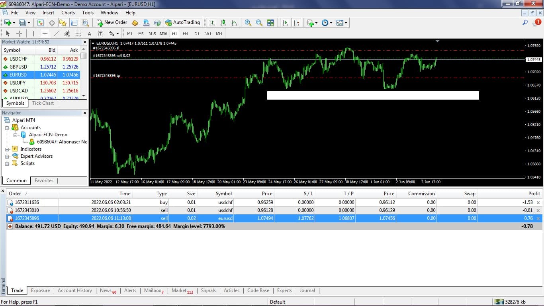Zoom in on the chart
The image size is (544, 306).
point(248,23)
